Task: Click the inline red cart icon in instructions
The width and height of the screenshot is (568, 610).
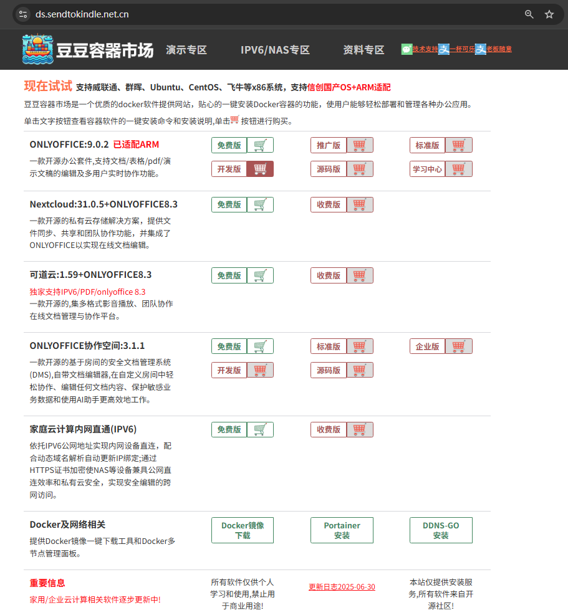Action: pyautogui.click(x=234, y=120)
